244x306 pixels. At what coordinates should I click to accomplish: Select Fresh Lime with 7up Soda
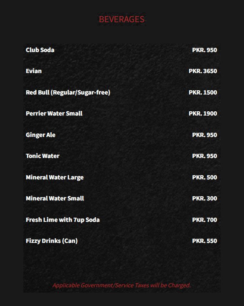pyautogui.click(x=63, y=220)
